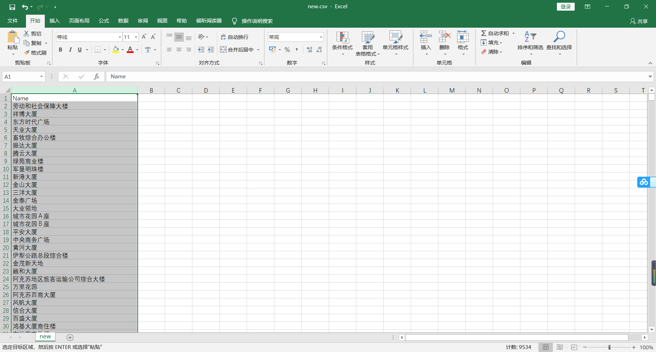The image size is (656, 352).
Task: Click the horizontal scrollbar
Action: (x=517, y=338)
